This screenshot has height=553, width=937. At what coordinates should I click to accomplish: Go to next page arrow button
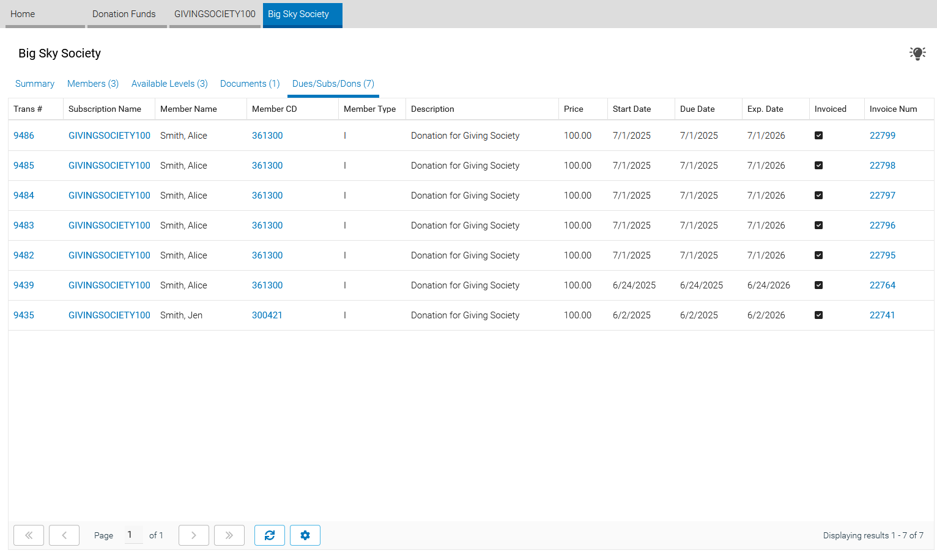click(x=194, y=535)
